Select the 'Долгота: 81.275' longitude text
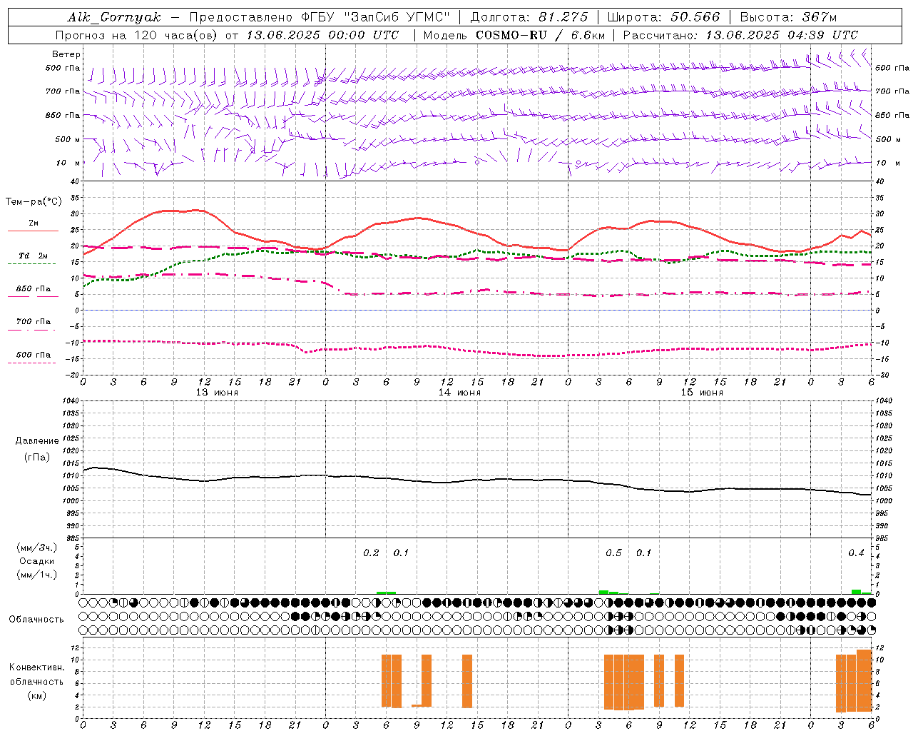The image size is (913, 731). 529,17
